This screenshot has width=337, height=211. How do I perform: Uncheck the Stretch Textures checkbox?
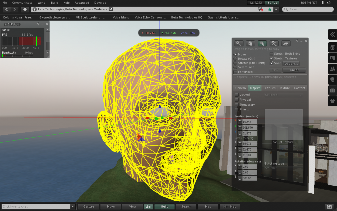pyautogui.click(x=271, y=58)
